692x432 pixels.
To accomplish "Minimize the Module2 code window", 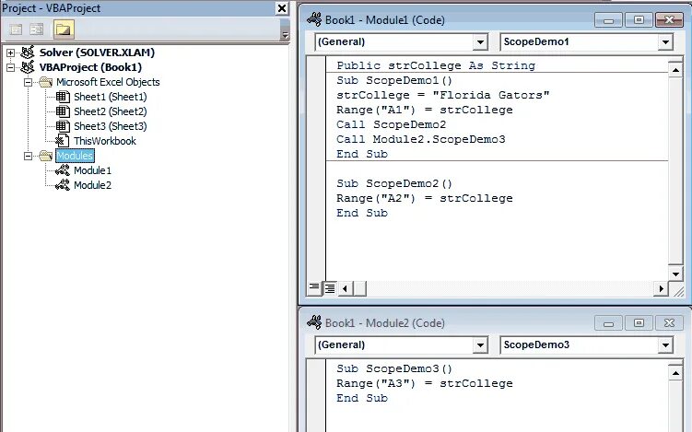I will 608,323.
